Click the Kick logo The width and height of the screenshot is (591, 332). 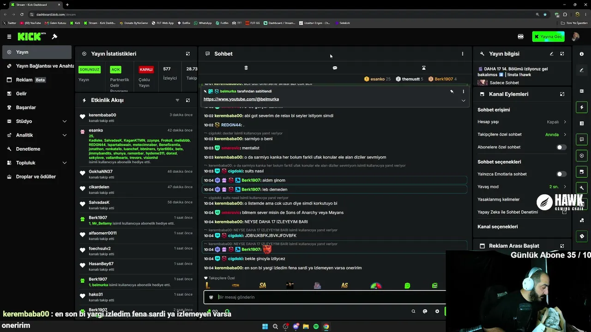point(30,36)
